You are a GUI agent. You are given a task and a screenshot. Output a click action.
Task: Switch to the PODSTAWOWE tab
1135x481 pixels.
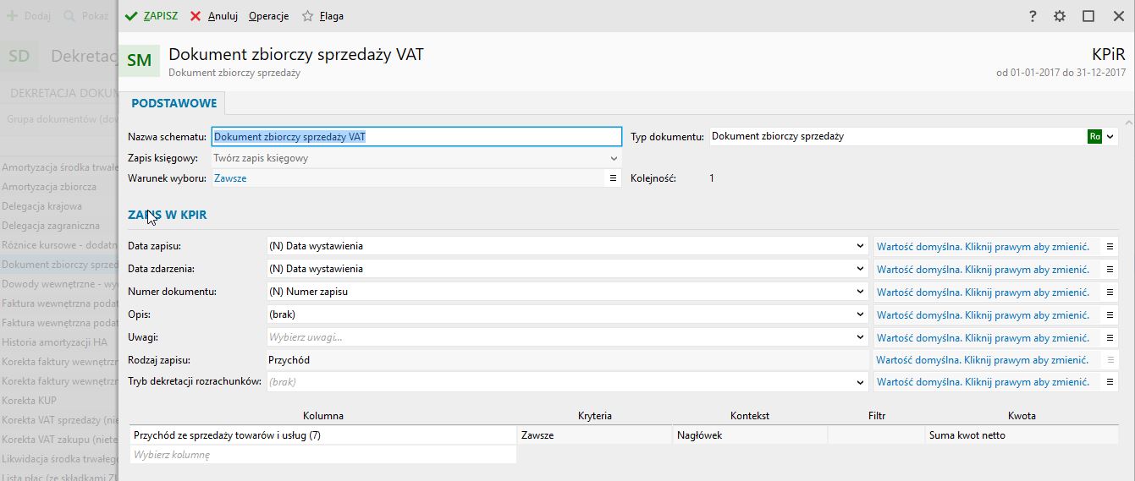pos(174,103)
